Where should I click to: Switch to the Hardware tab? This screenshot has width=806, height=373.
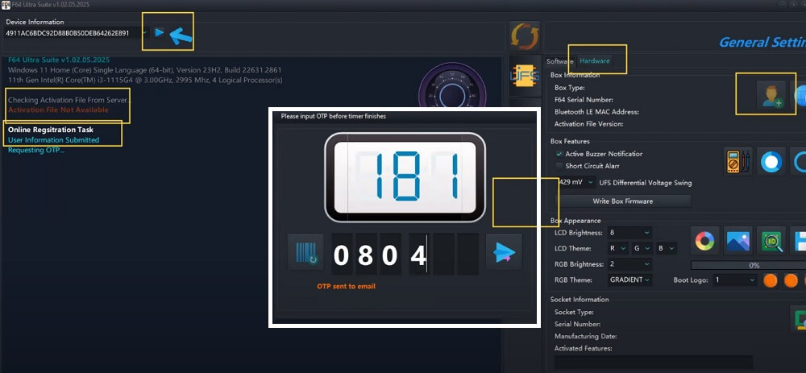pyautogui.click(x=594, y=61)
